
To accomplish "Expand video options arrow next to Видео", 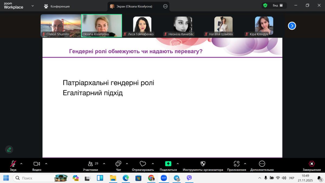I will [x=46, y=164].
